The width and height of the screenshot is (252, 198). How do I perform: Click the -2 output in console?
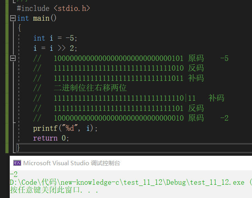pyautogui.click(x=14, y=175)
